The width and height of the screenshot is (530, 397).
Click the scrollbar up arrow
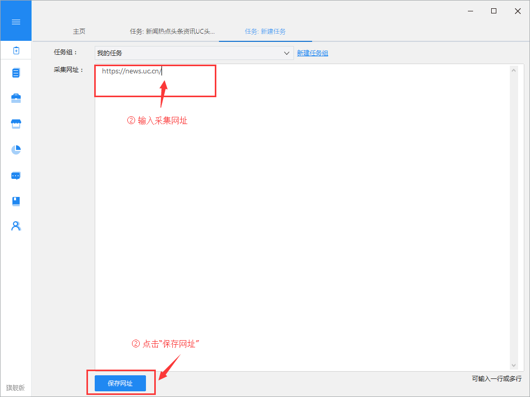coord(513,70)
